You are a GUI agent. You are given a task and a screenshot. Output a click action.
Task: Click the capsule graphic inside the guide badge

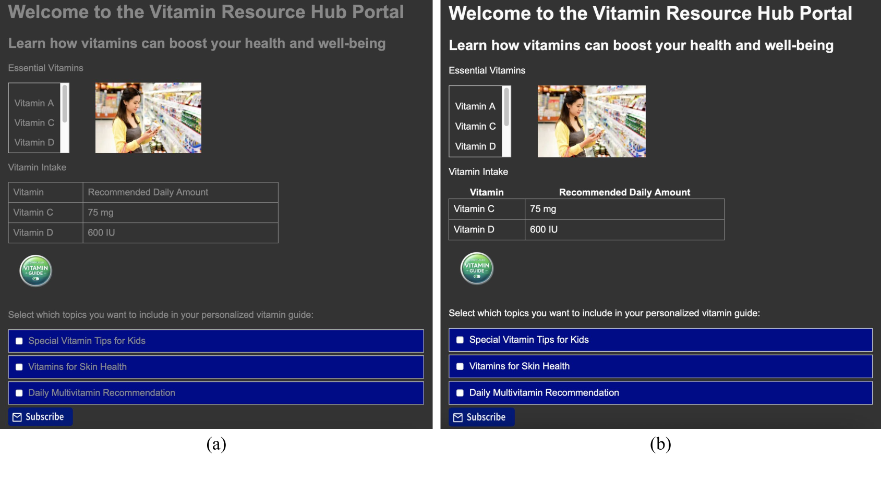tap(35, 278)
